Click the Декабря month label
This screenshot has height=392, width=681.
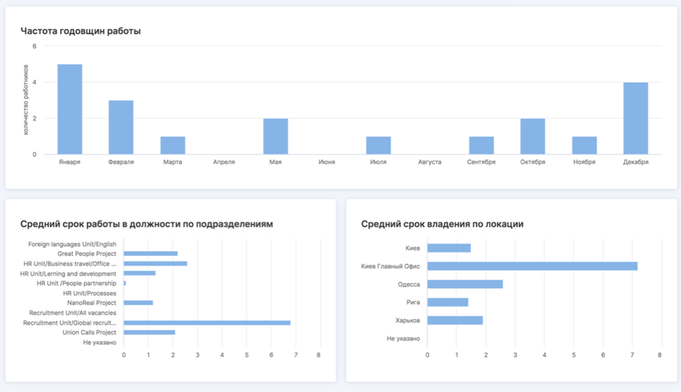pos(636,162)
